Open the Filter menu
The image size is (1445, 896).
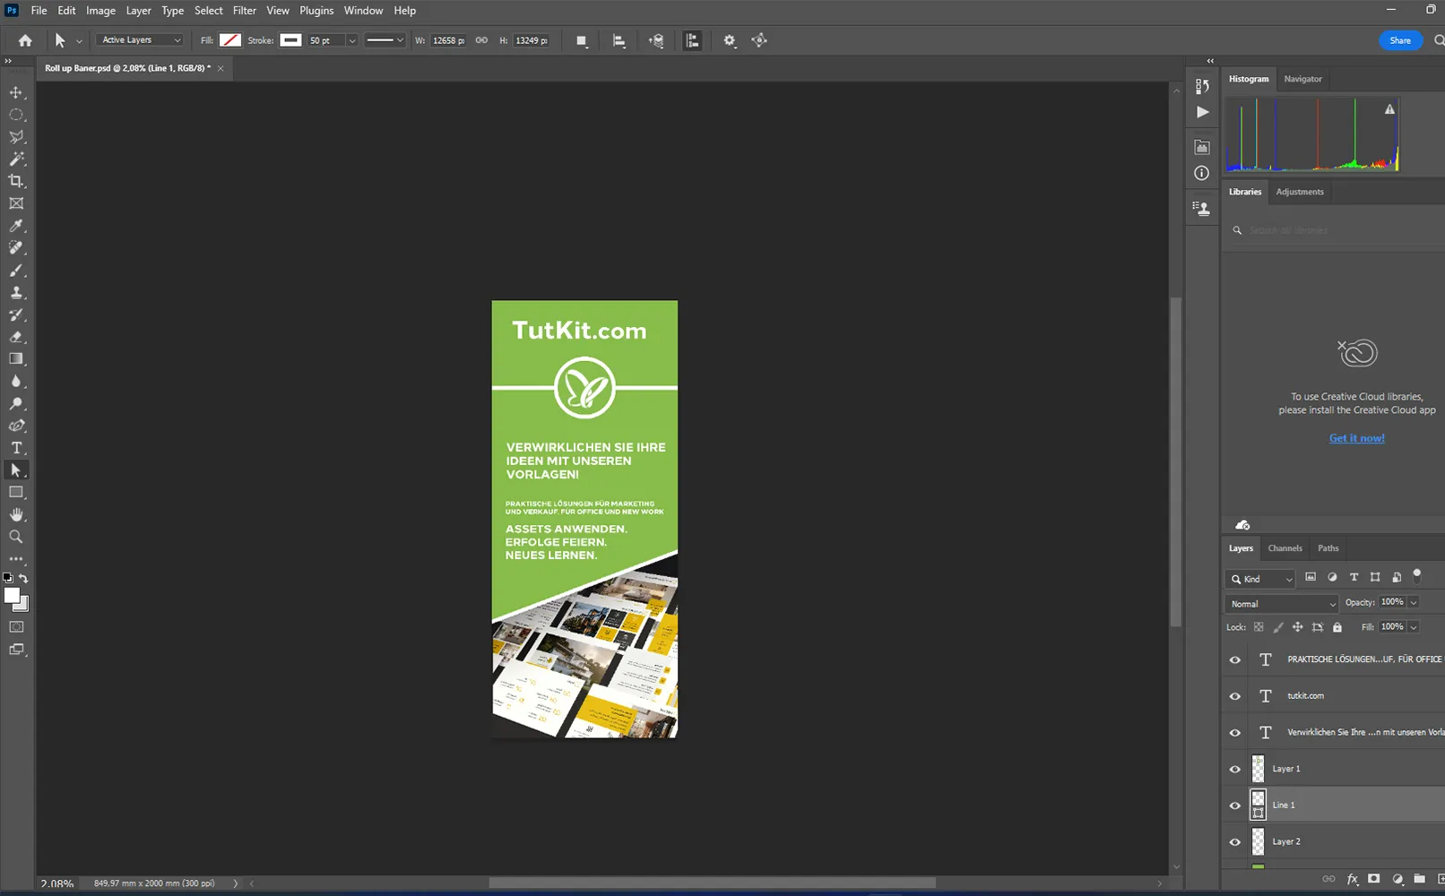245,11
